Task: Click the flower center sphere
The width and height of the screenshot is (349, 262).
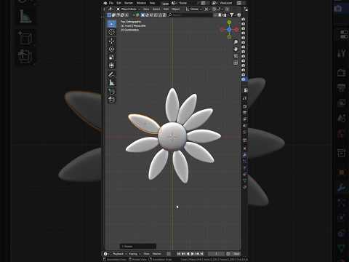Action: [172, 137]
